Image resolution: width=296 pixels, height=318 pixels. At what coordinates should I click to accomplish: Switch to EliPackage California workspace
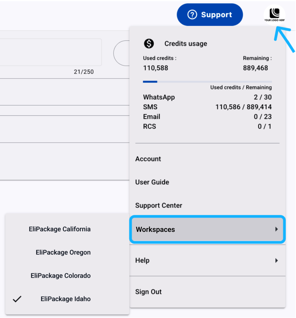click(x=67, y=229)
